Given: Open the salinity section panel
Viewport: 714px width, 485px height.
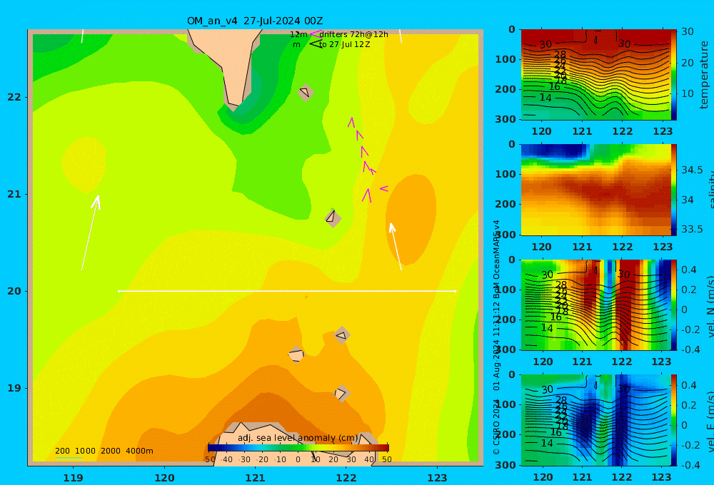Looking at the screenshot, I should point(595,190).
